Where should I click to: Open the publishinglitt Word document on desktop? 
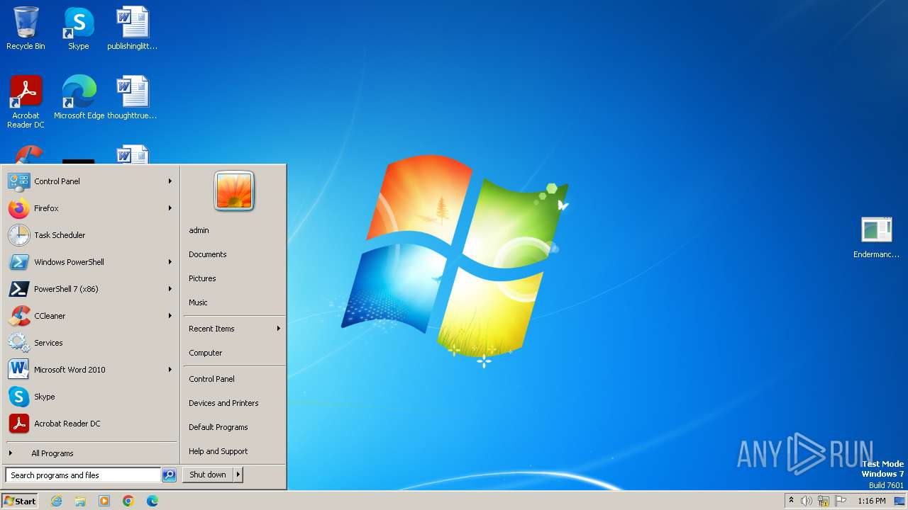[132, 28]
